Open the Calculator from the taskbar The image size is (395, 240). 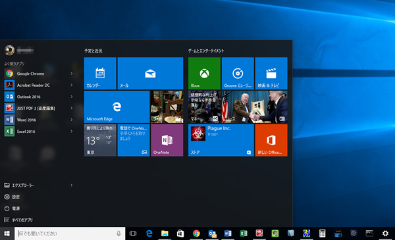(322, 233)
